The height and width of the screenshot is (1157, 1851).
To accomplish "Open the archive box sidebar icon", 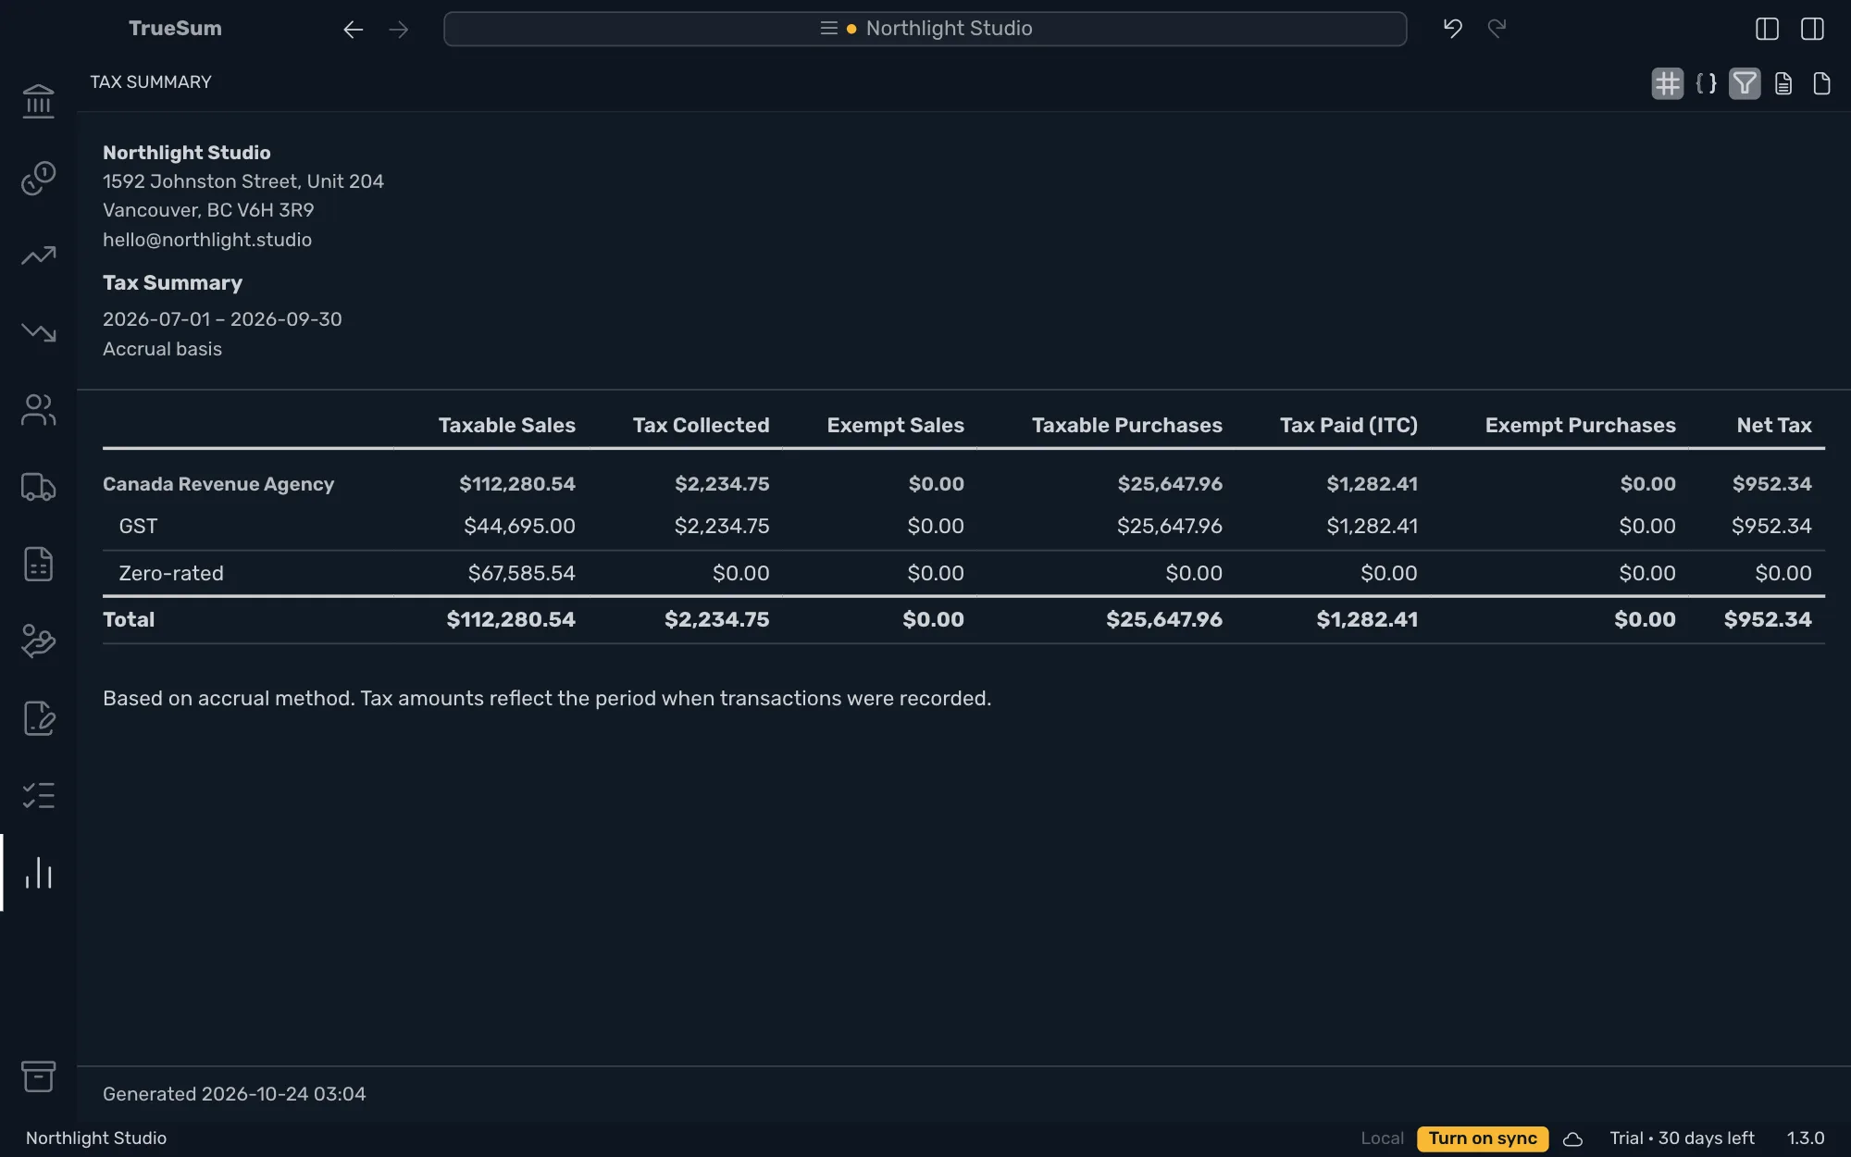I will pyautogui.click(x=38, y=1076).
